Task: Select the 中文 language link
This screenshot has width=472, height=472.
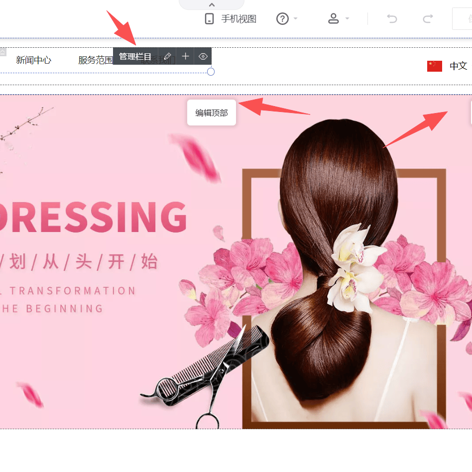Action: coord(458,66)
